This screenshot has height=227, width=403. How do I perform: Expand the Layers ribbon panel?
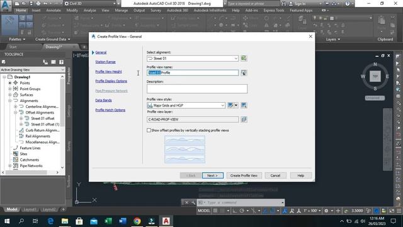click(x=333, y=39)
